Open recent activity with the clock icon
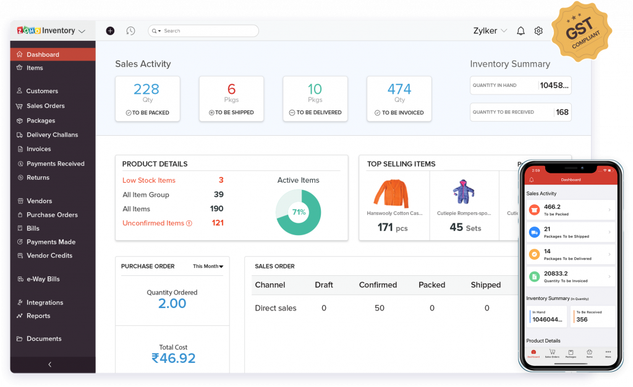633x387 pixels. (x=130, y=30)
